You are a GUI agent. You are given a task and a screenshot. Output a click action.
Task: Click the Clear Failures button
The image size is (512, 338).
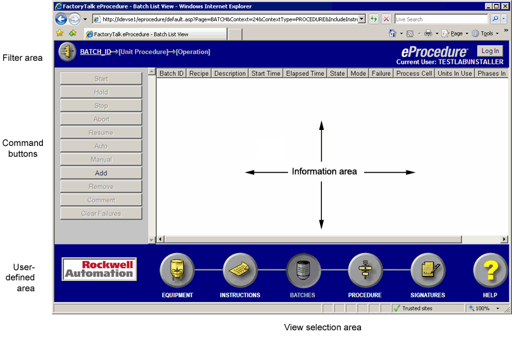pyautogui.click(x=101, y=214)
